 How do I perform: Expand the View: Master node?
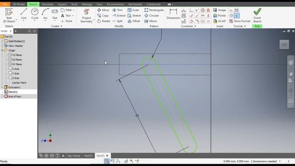pyautogui.click(x=2, y=46)
